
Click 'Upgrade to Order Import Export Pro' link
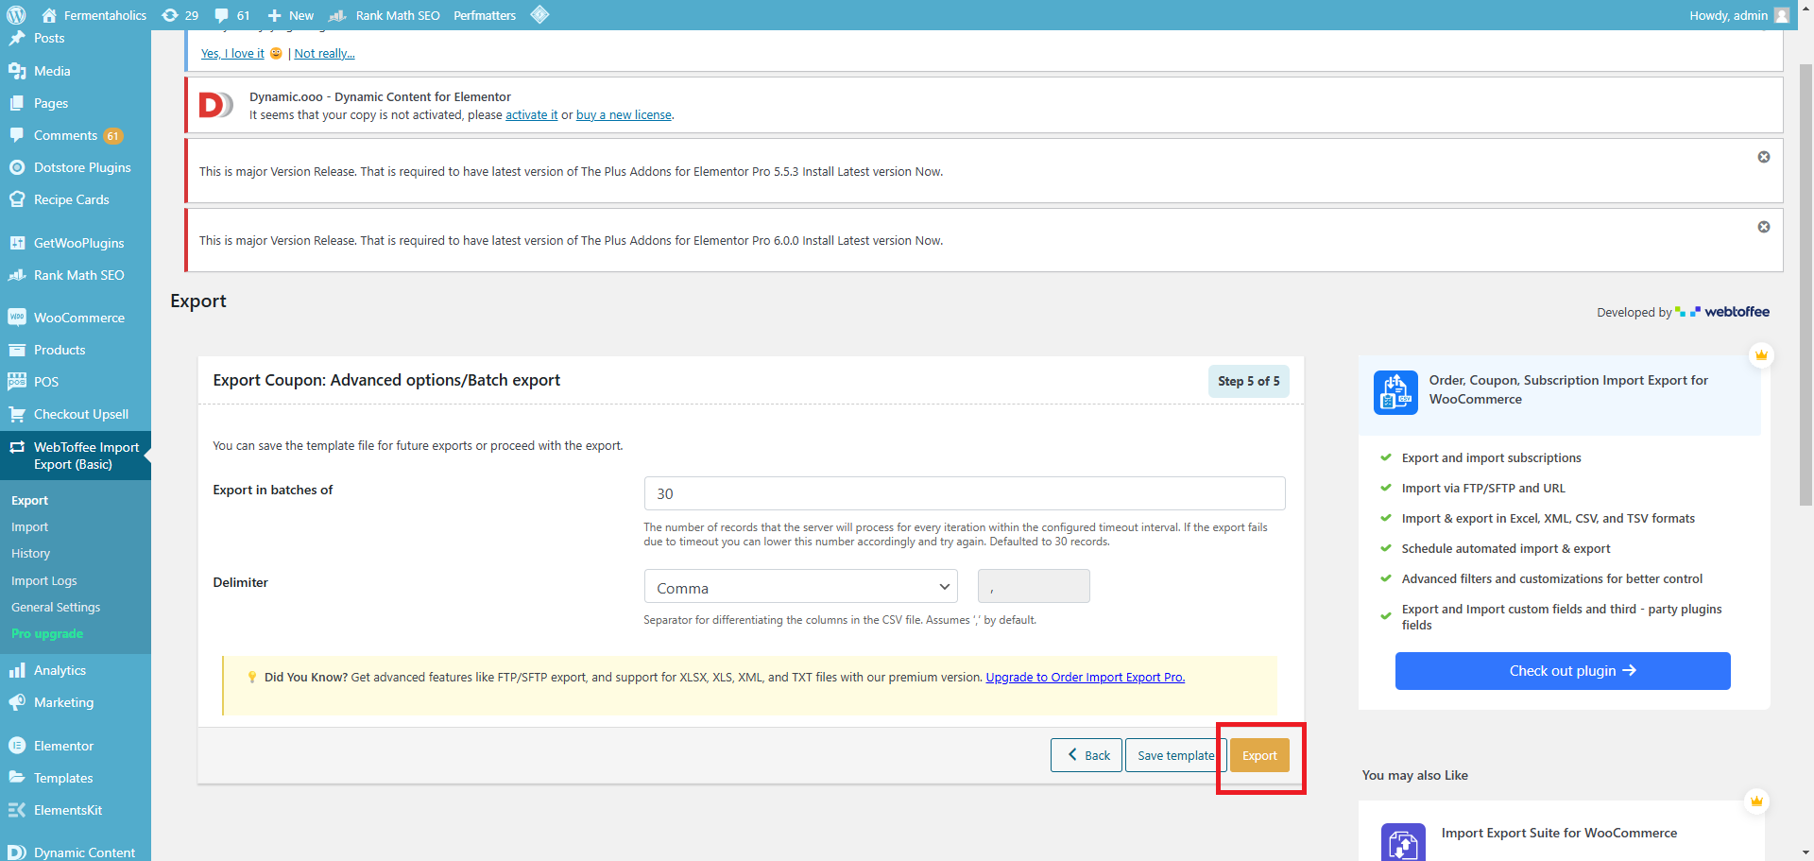pos(1085,678)
